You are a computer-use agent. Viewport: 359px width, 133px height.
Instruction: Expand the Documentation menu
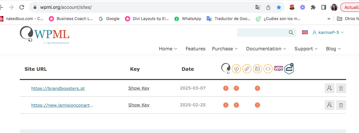click(266, 49)
